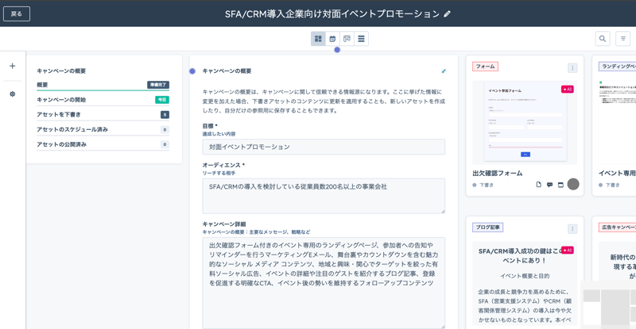Click the ブログ記事 category tag

pos(488,228)
